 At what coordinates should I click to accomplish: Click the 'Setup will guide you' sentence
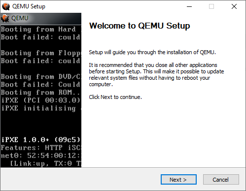[152, 52]
